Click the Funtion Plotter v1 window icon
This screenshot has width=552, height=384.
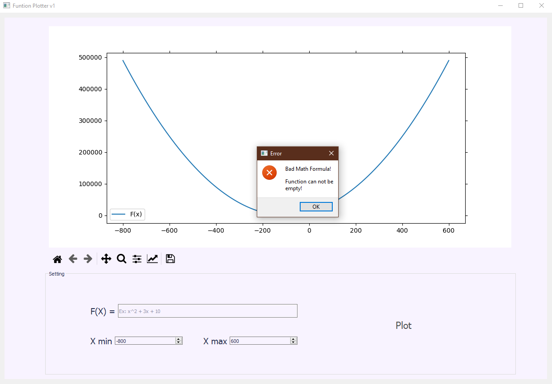coord(6,5)
